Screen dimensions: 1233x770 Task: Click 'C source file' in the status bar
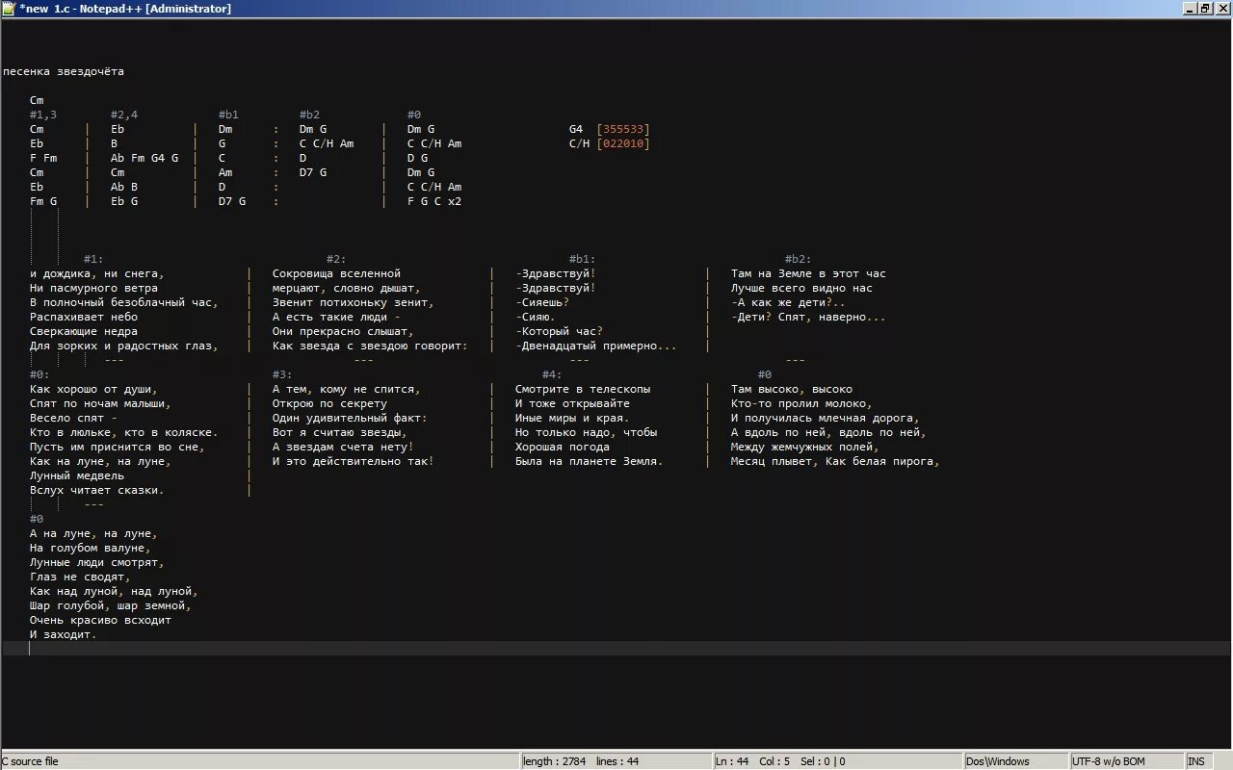coord(30,761)
